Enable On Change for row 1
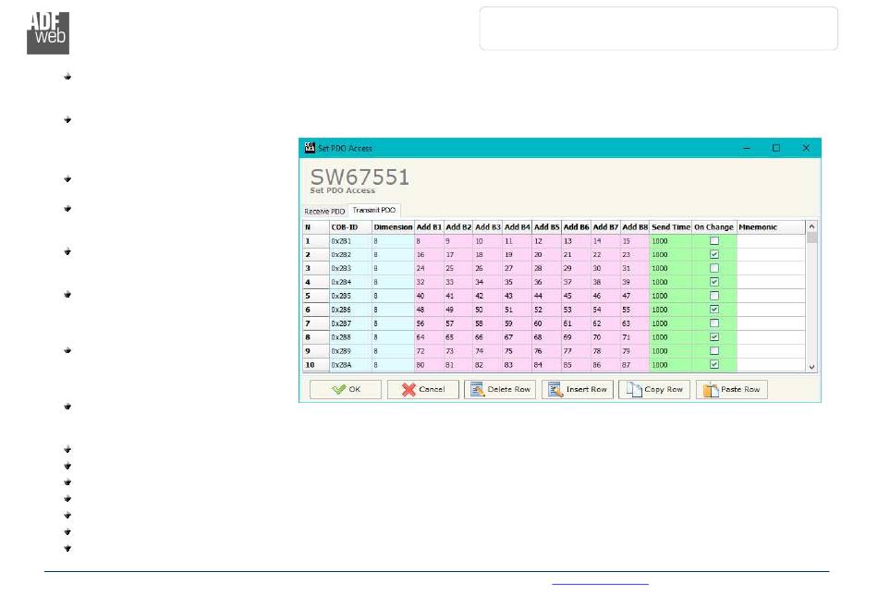The width and height of the screenshot is (878, 609). coord(713,240)
